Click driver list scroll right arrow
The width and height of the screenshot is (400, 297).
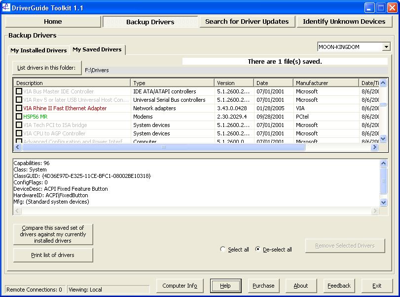click(374, 147)
